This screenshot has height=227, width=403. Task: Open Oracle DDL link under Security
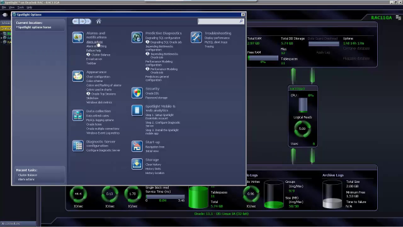point(152,93)
